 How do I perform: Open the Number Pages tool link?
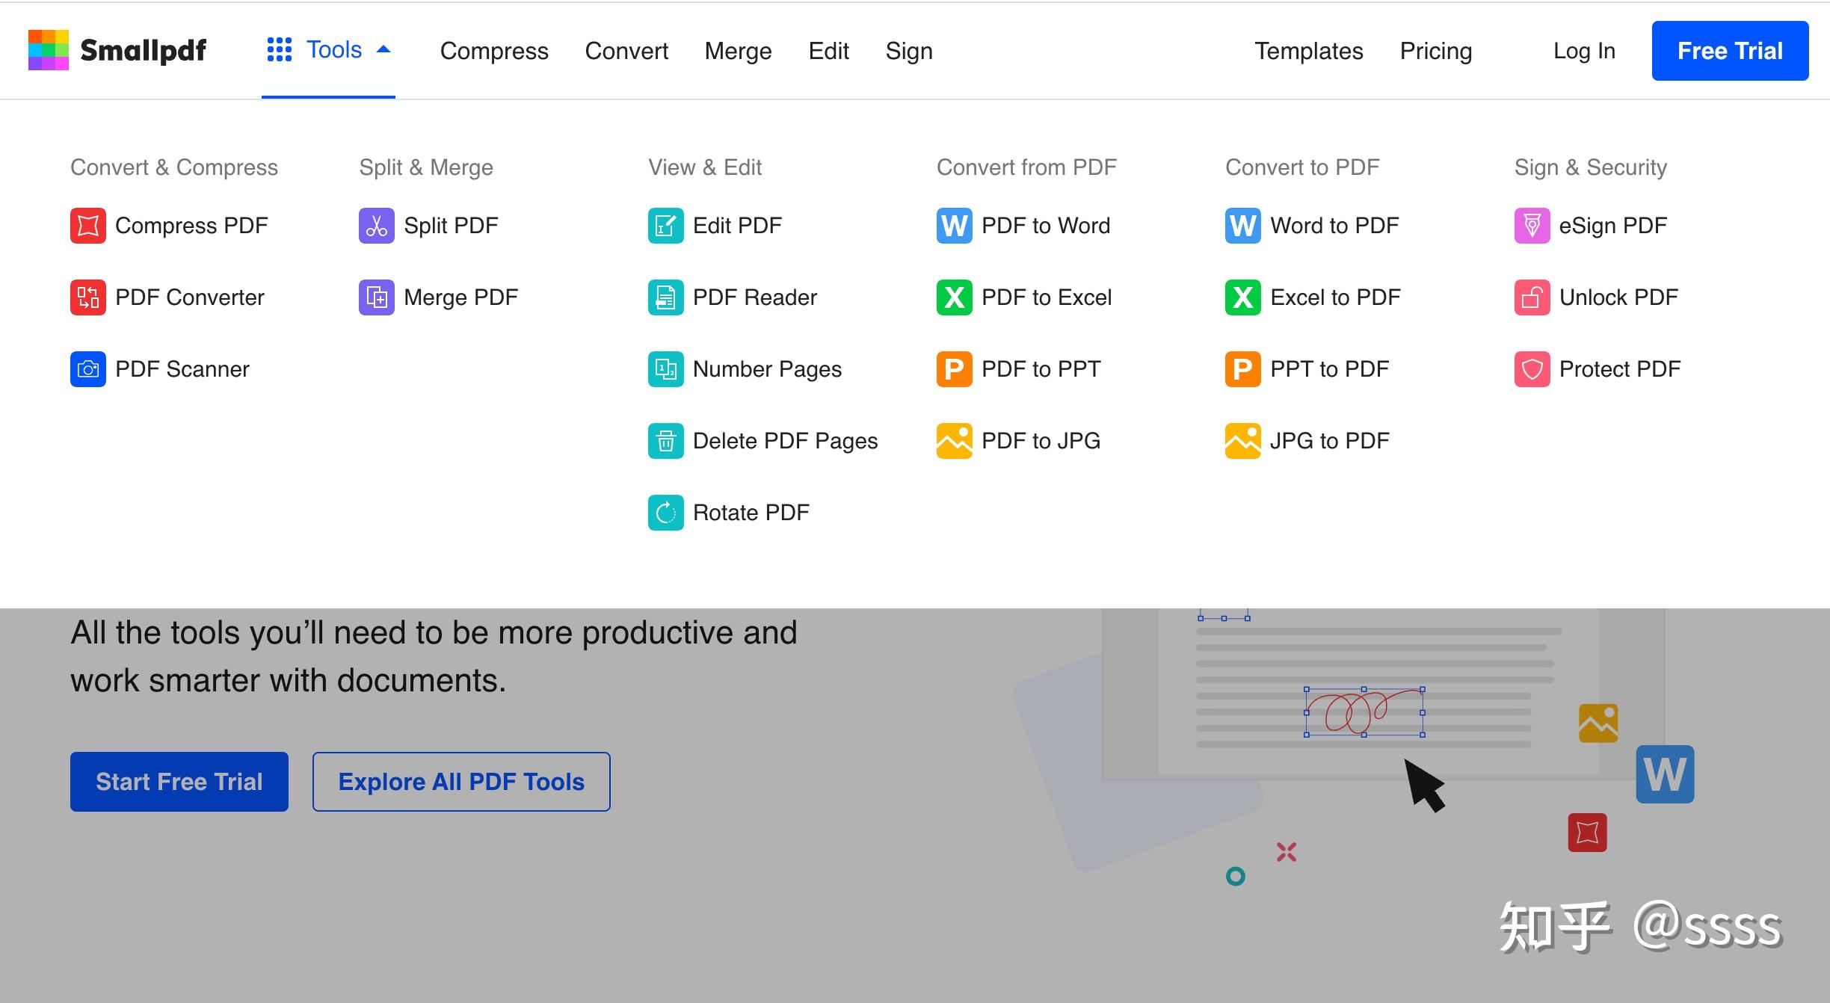click(766, 369)
